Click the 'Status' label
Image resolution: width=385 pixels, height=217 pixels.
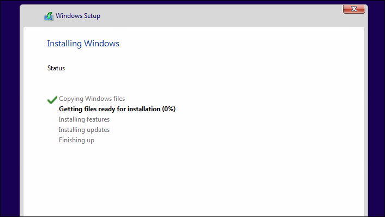pos(56,68)
